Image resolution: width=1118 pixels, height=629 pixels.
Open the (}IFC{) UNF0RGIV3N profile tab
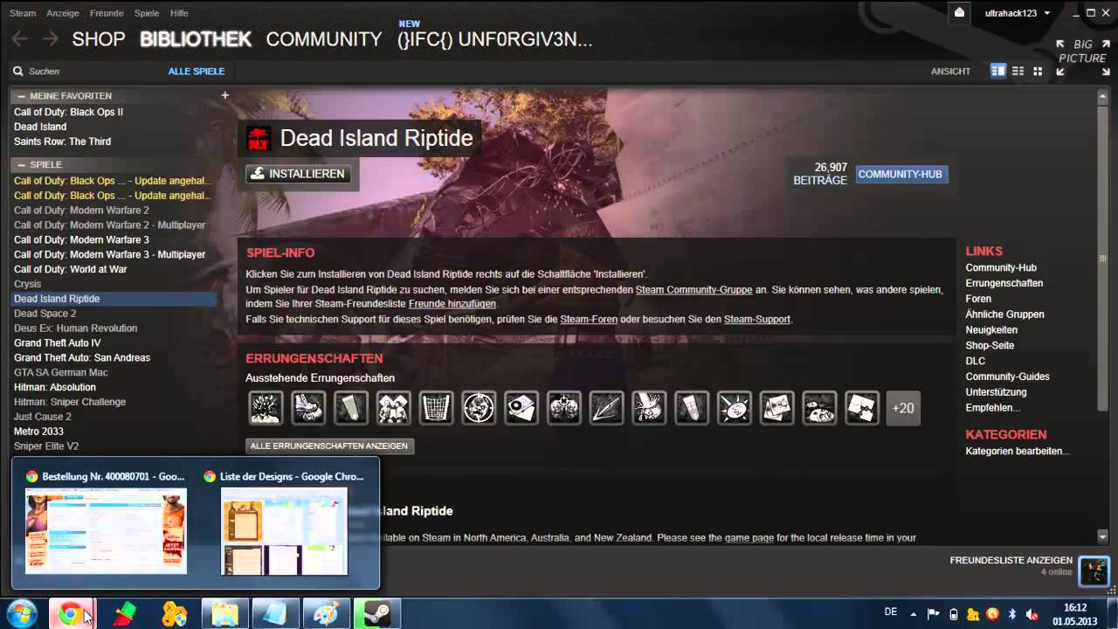(x=494, y=39)
